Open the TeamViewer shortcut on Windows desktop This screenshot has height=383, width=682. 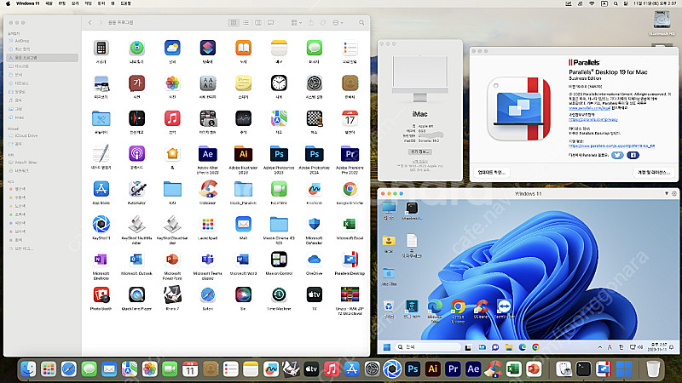(x=504, y=307)
